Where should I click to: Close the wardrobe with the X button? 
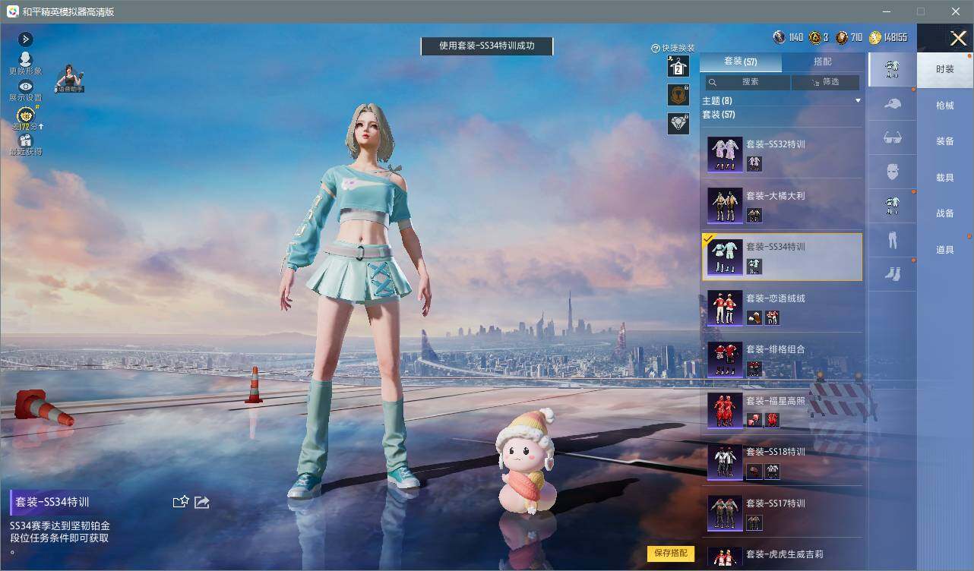tap(958, 38)
